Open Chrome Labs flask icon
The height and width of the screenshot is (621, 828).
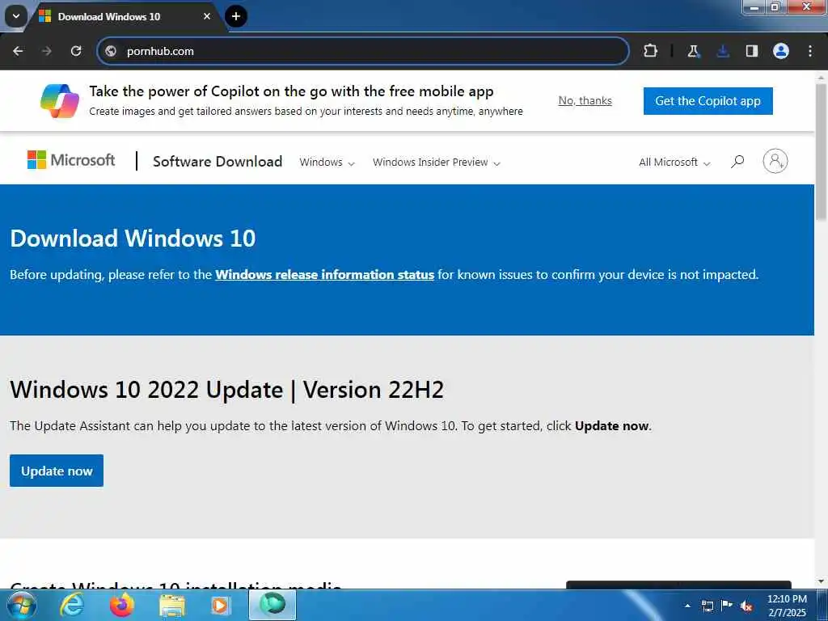[x=693, y=51]
